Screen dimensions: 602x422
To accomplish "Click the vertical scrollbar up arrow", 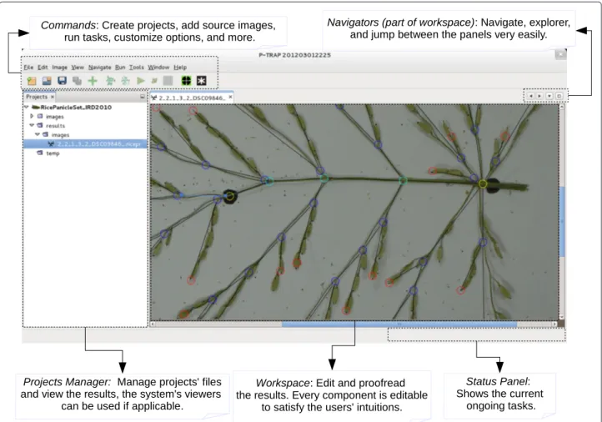I will click(562, 107).
